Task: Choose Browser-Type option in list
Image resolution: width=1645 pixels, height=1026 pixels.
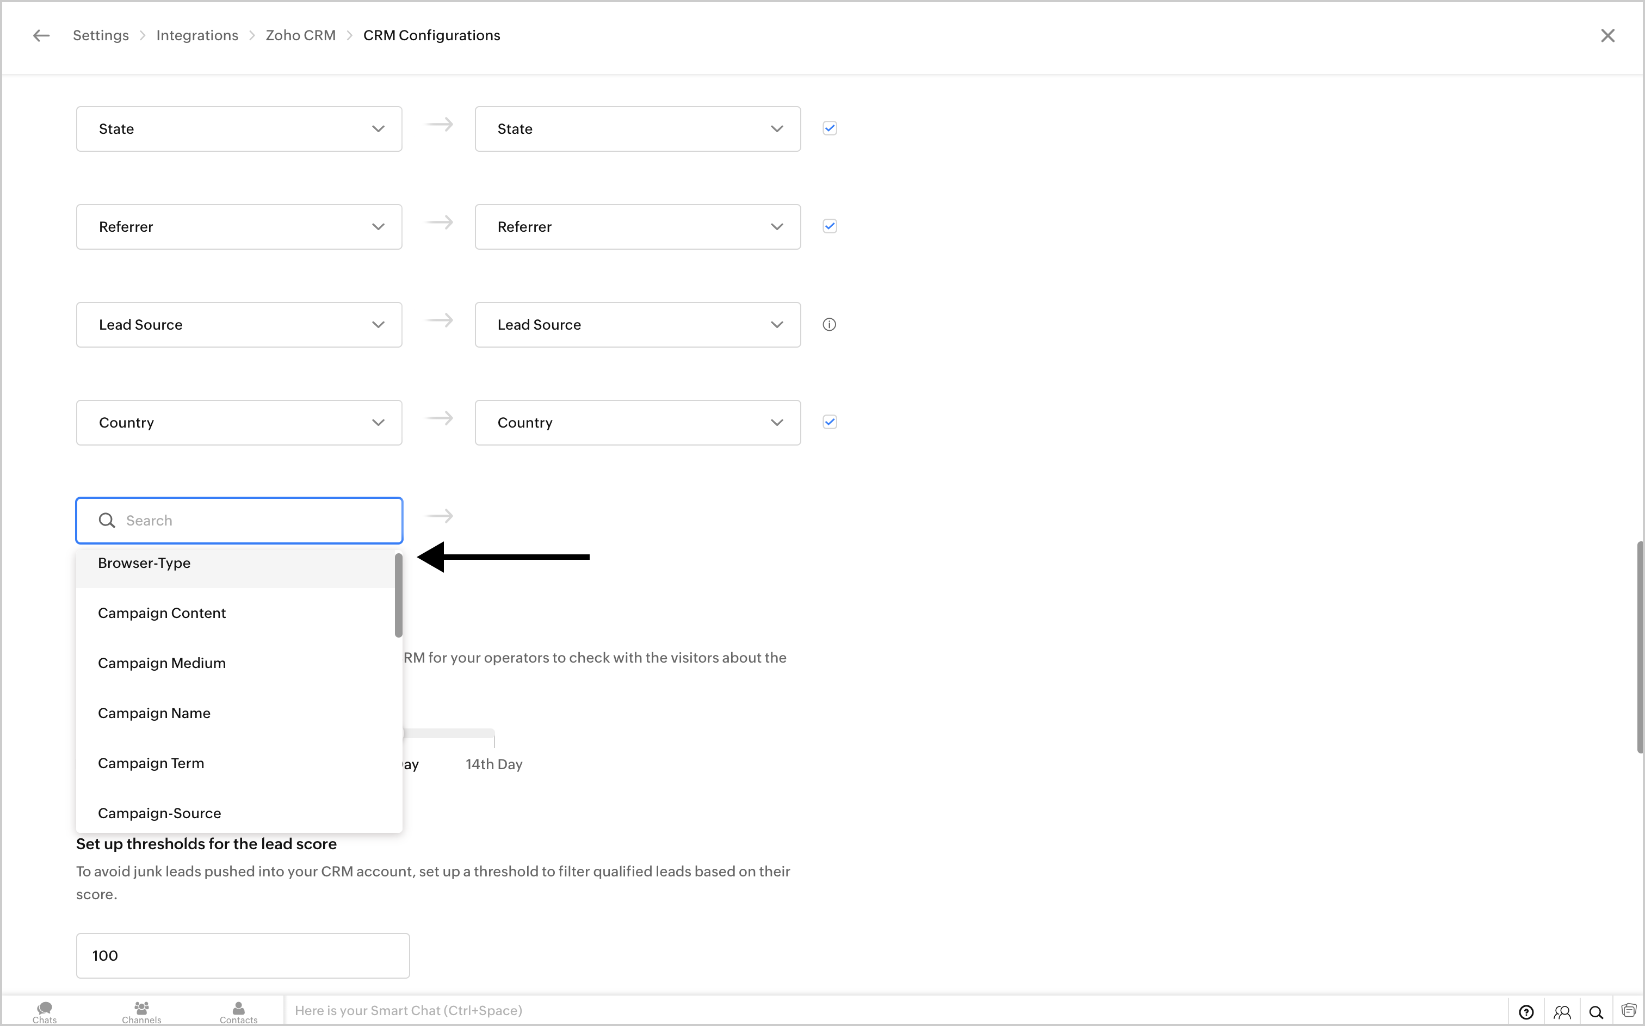Action: coord(144,563)
